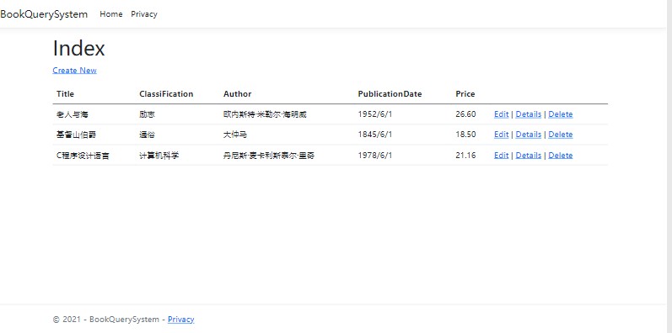Click the publication date 1978/6/1
Image resolution: width=672 pixels, height=333 pixels.
[x=375, y=156]
